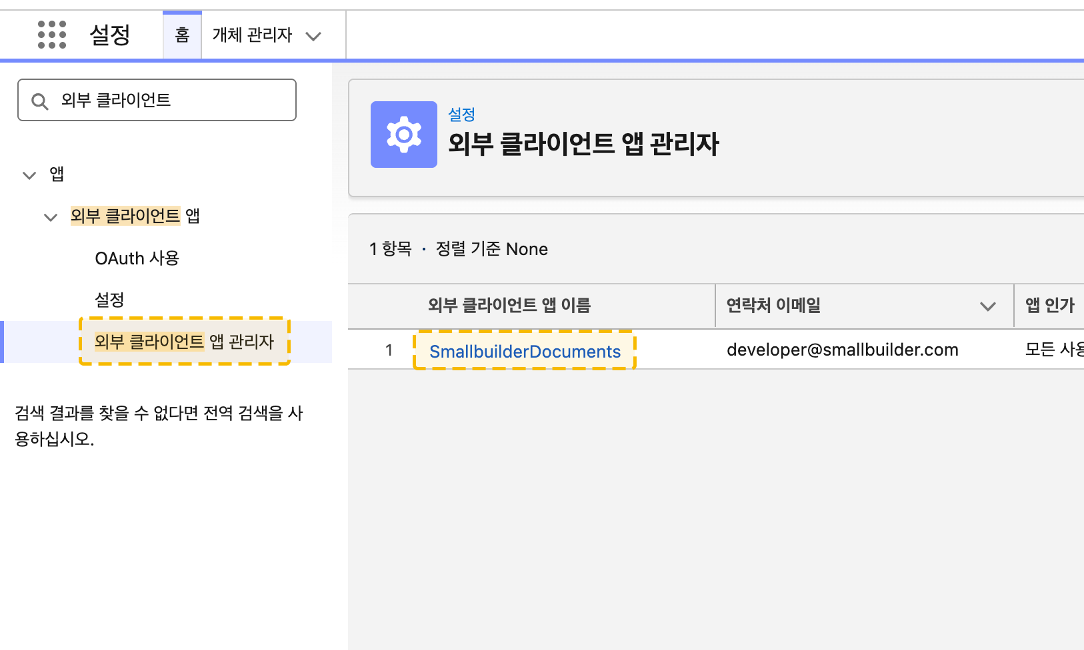Click the 외부 클라이언트 앱 tree label
This screenshot has height=650, width=1084.
135,216
